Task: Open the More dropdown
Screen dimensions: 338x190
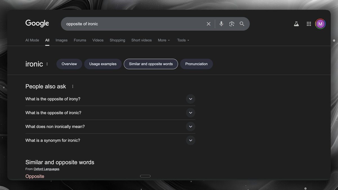Action: [164, 40]
